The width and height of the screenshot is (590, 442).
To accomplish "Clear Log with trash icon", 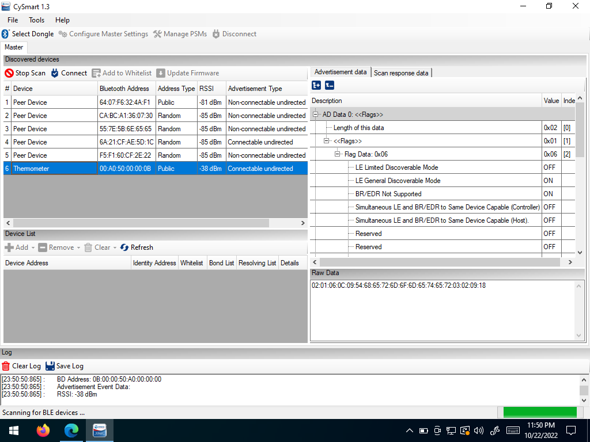I will tap(21, 365).
